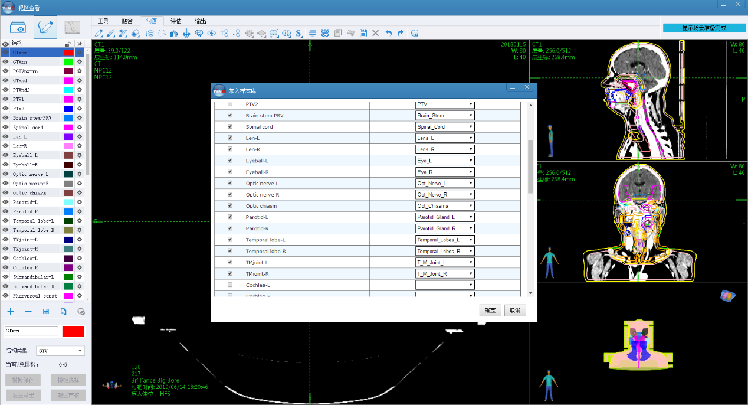Uncheck the Spinal cord checkbox in dialog
Viewport: 748px width, 405px height.
coord(230,127)
